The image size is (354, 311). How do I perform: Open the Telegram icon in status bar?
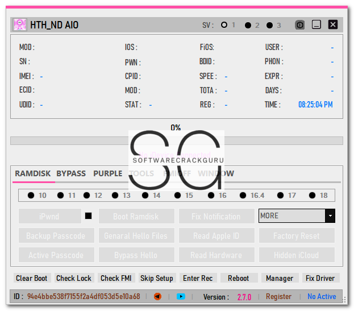click(x=157, y=296)
